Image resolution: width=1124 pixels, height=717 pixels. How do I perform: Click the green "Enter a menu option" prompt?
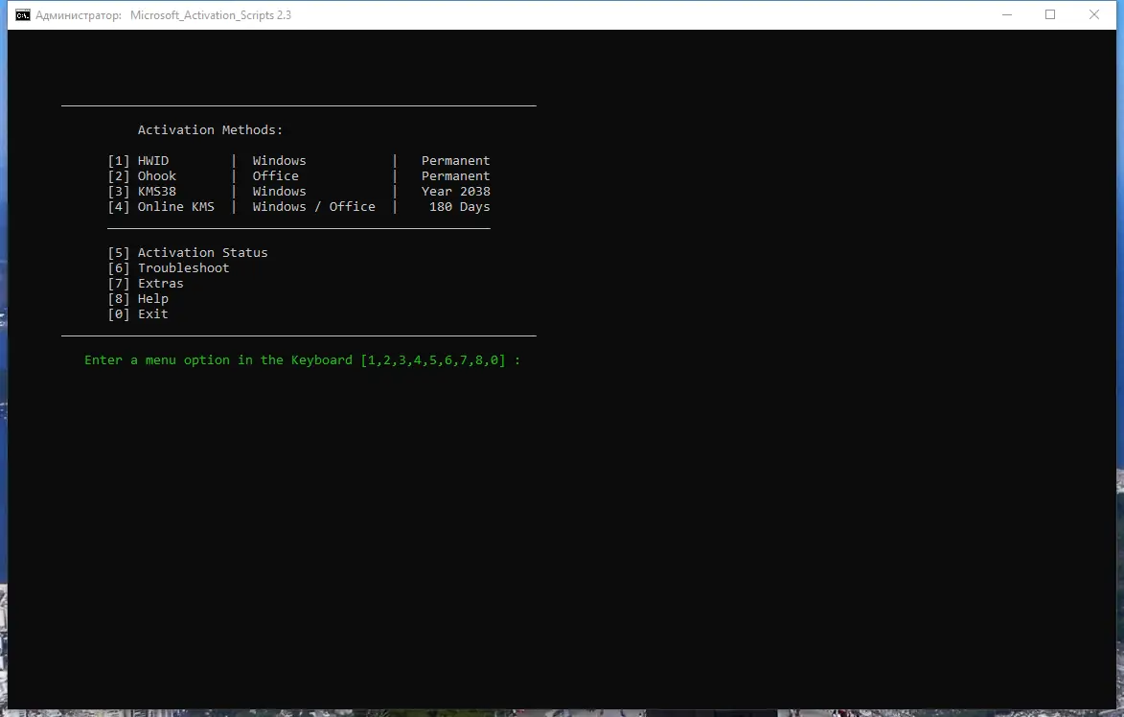(303, 359)
